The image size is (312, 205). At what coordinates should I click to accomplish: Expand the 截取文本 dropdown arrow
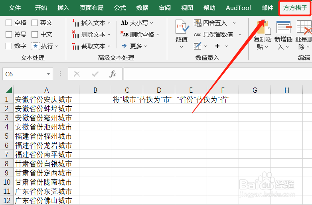click(x=109, y=46)
